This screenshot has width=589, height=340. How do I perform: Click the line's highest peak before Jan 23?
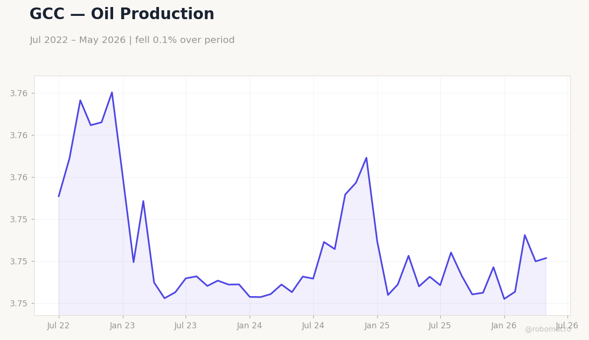coord(112,92)
